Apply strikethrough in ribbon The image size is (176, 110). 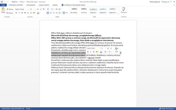click(x=25, y=13)
